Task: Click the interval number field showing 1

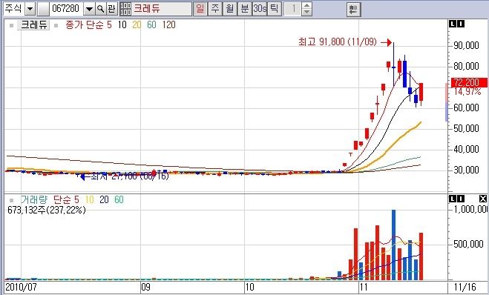Action: pos(293,9)
